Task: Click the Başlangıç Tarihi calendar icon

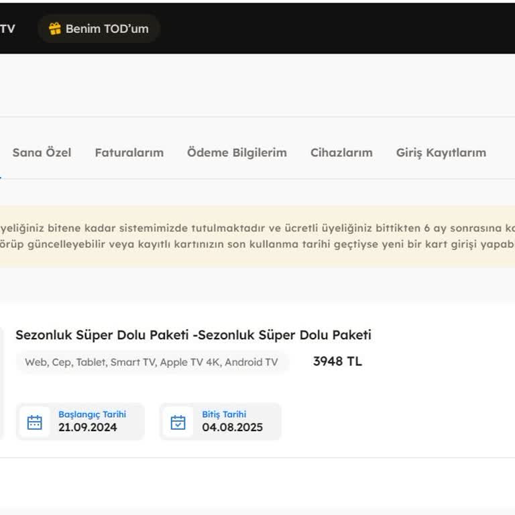Action: pos(34,422)
